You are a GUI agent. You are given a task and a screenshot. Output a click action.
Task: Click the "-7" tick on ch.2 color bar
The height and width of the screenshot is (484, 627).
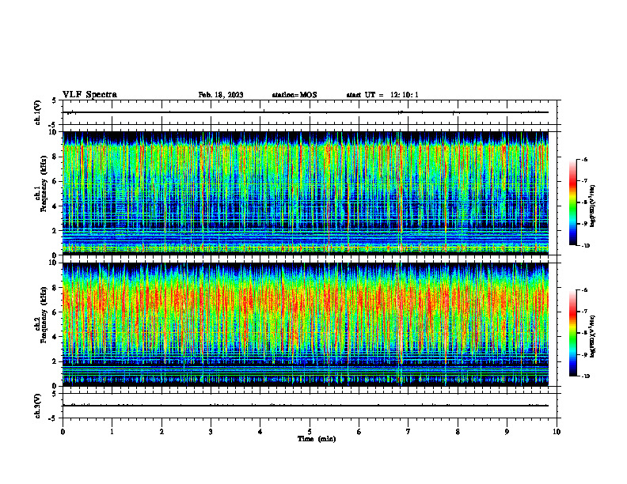pos(584,312)
